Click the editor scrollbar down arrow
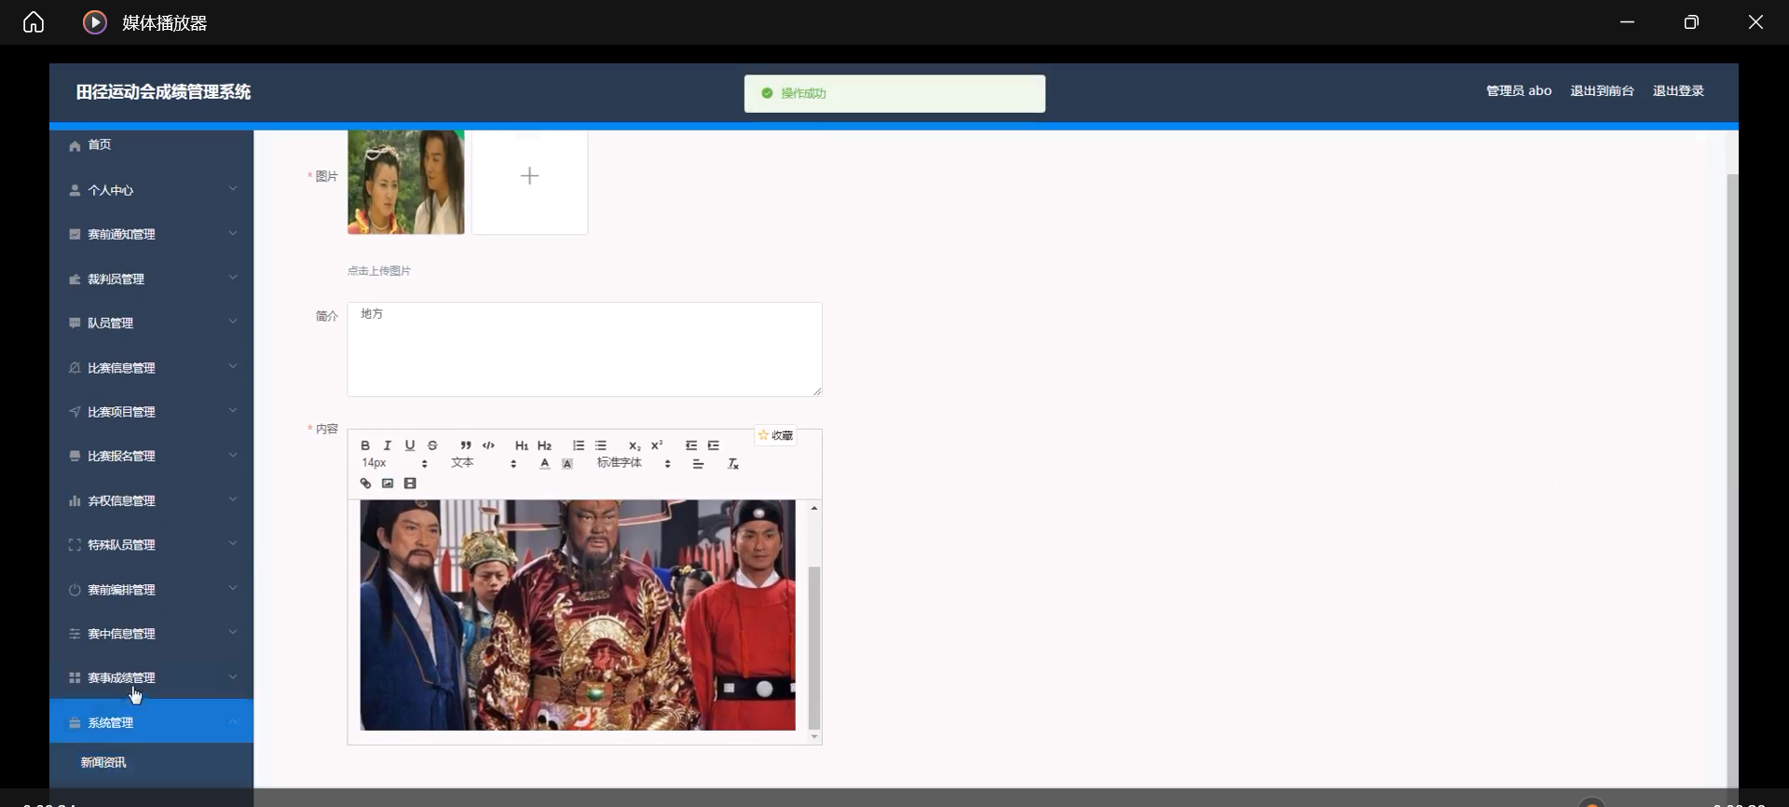Screen dimensions: 1789x807 click(814, 737)
